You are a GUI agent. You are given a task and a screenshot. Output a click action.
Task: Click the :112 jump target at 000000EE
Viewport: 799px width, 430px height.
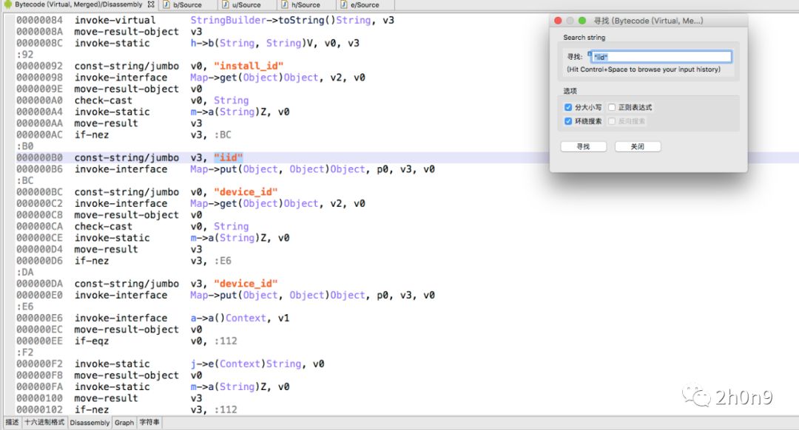[x=226, y=341]
